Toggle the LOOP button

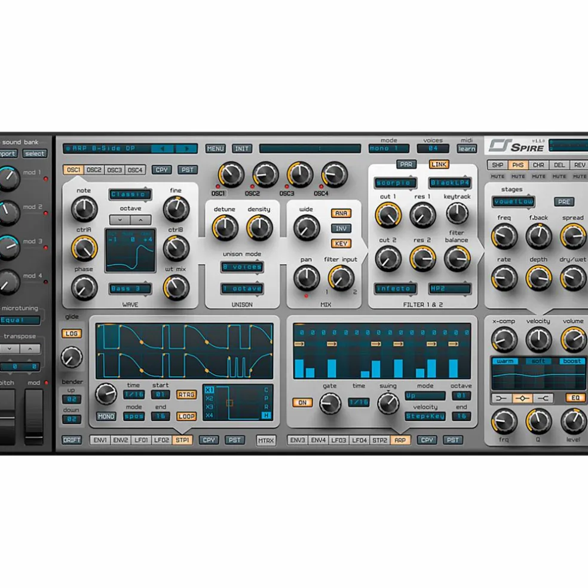click(x=186, y=416)
